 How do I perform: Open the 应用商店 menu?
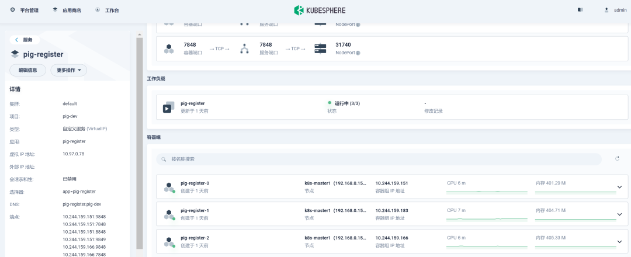[x=67, y=10]
